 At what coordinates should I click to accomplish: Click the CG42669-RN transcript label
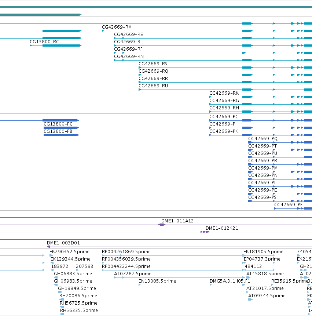pos(129,57)
